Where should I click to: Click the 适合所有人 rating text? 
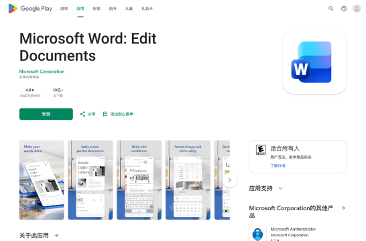click(x=285, y=149)
